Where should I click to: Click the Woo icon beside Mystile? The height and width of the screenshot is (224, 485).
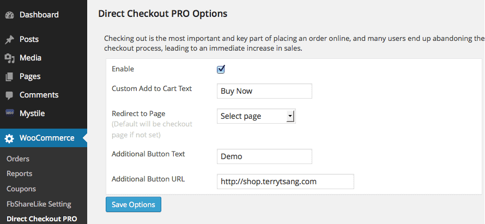[10, 113]
